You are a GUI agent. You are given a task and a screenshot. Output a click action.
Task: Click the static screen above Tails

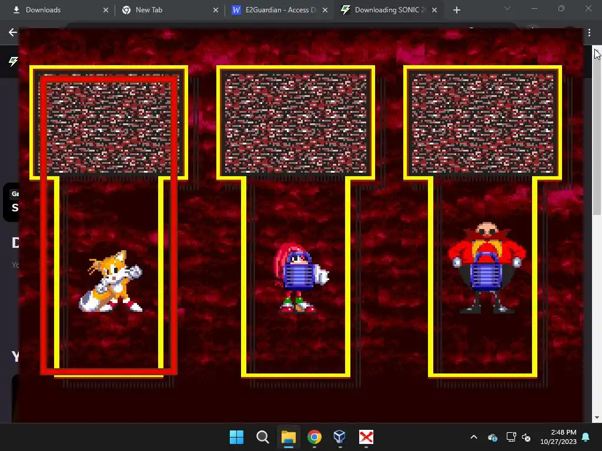point(109,123)
